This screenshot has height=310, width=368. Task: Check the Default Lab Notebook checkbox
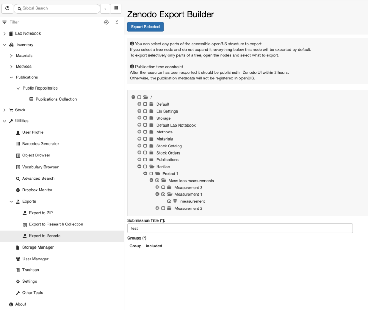coord(145,125)
